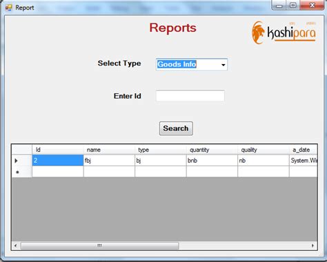Focus the Enter Id text field

190,96
